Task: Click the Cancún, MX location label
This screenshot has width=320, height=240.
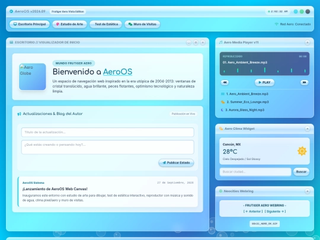Action: click(232, 144)
